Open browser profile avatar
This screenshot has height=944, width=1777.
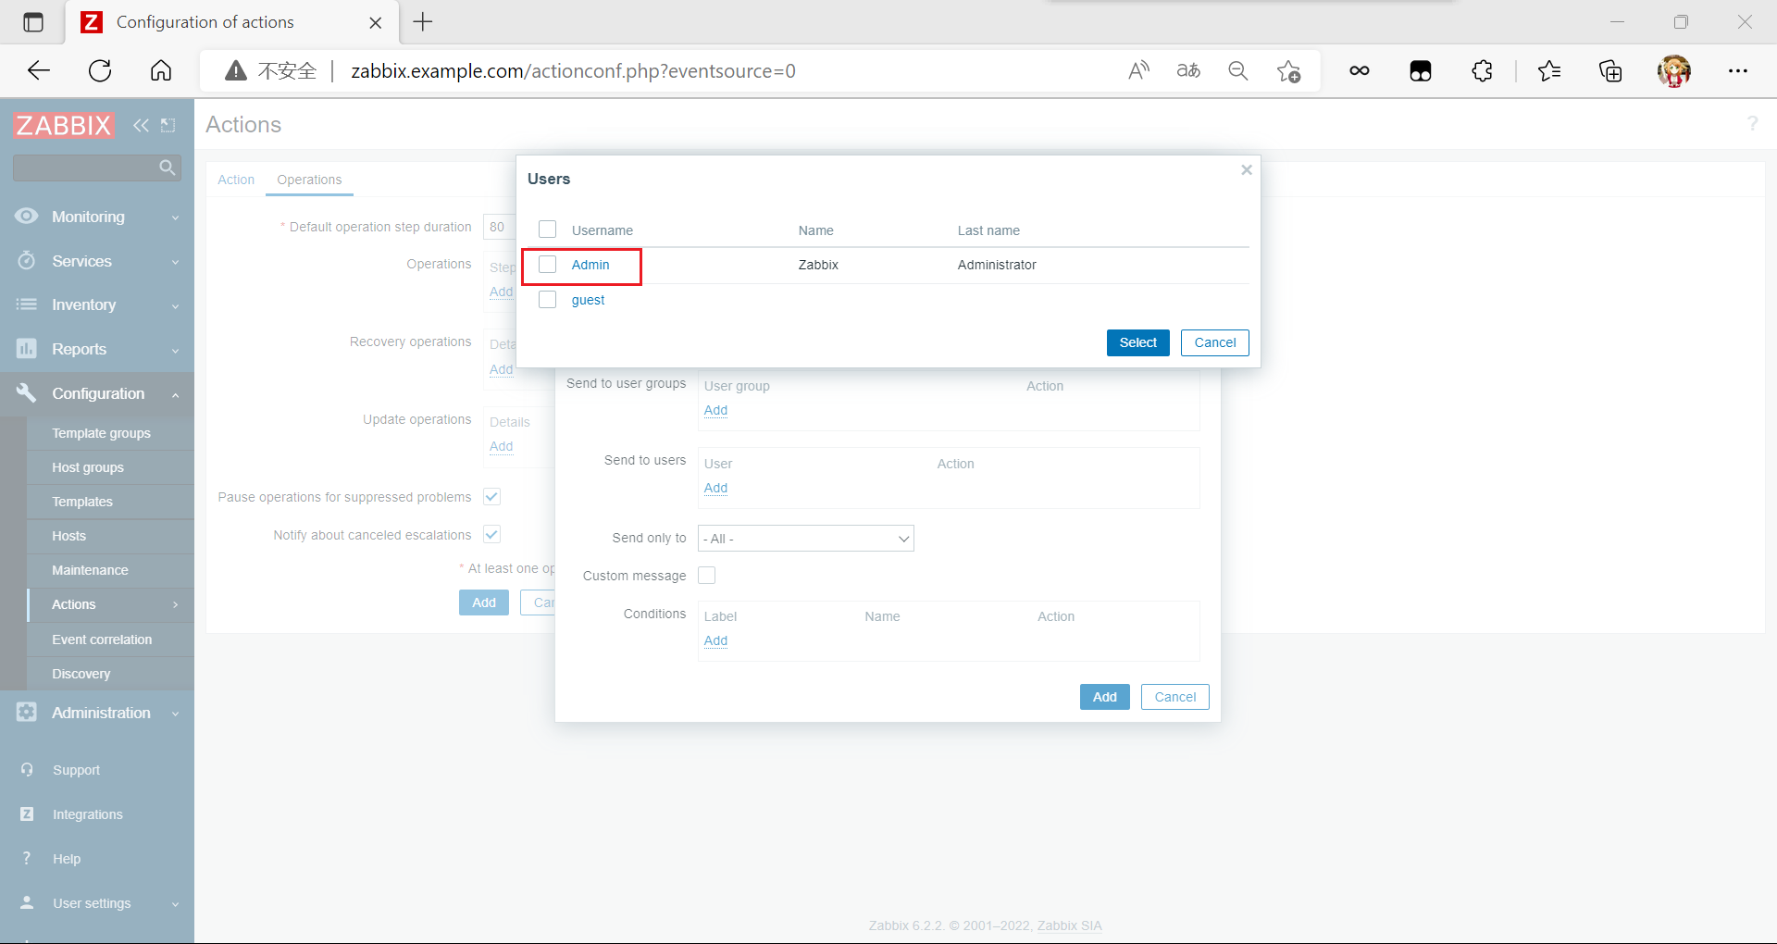(x=1673, y=70)
